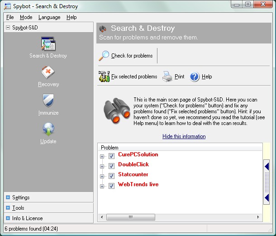Viewport: 276px width, 236px height.
Task: Click the scroll left arrow of results list
Action: click(x=102, y=217)
